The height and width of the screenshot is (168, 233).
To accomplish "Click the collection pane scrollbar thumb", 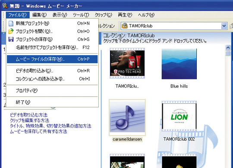I will coord(228,53).
